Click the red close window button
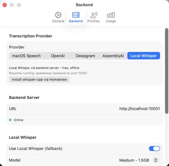Image resolution: width=169 pixels, height=166 pixels. tap(5, 5)
